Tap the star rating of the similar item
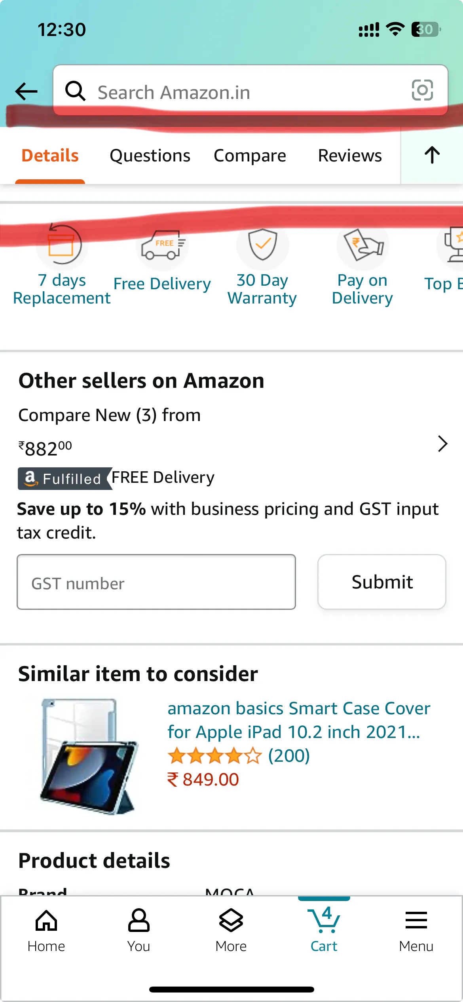Viewport: 463px width, 1002px height. pos(214,755)
